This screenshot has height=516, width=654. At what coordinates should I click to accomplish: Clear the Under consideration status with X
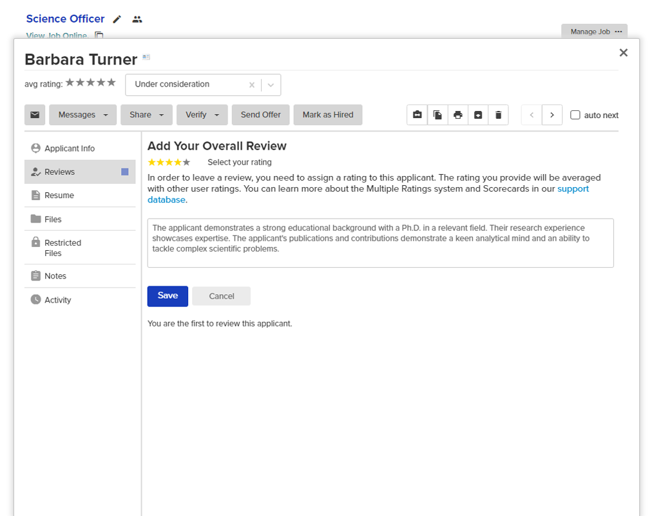pyautogui.click(x=252, y=84)
